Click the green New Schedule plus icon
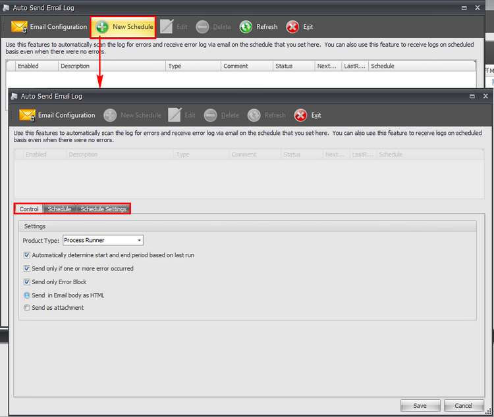Screen dimensions: 494x417 click(102, 27)
